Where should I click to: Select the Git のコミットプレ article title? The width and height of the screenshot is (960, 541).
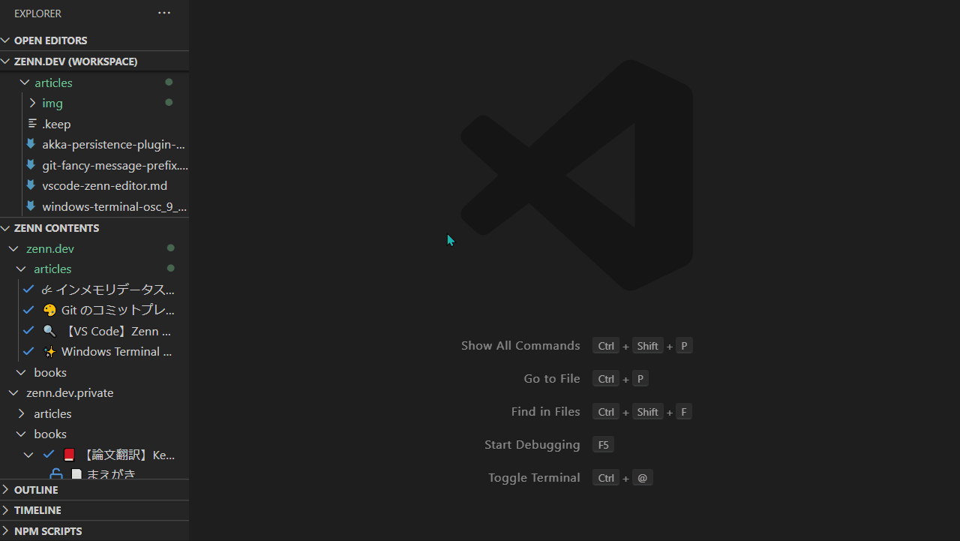[118, 310]
